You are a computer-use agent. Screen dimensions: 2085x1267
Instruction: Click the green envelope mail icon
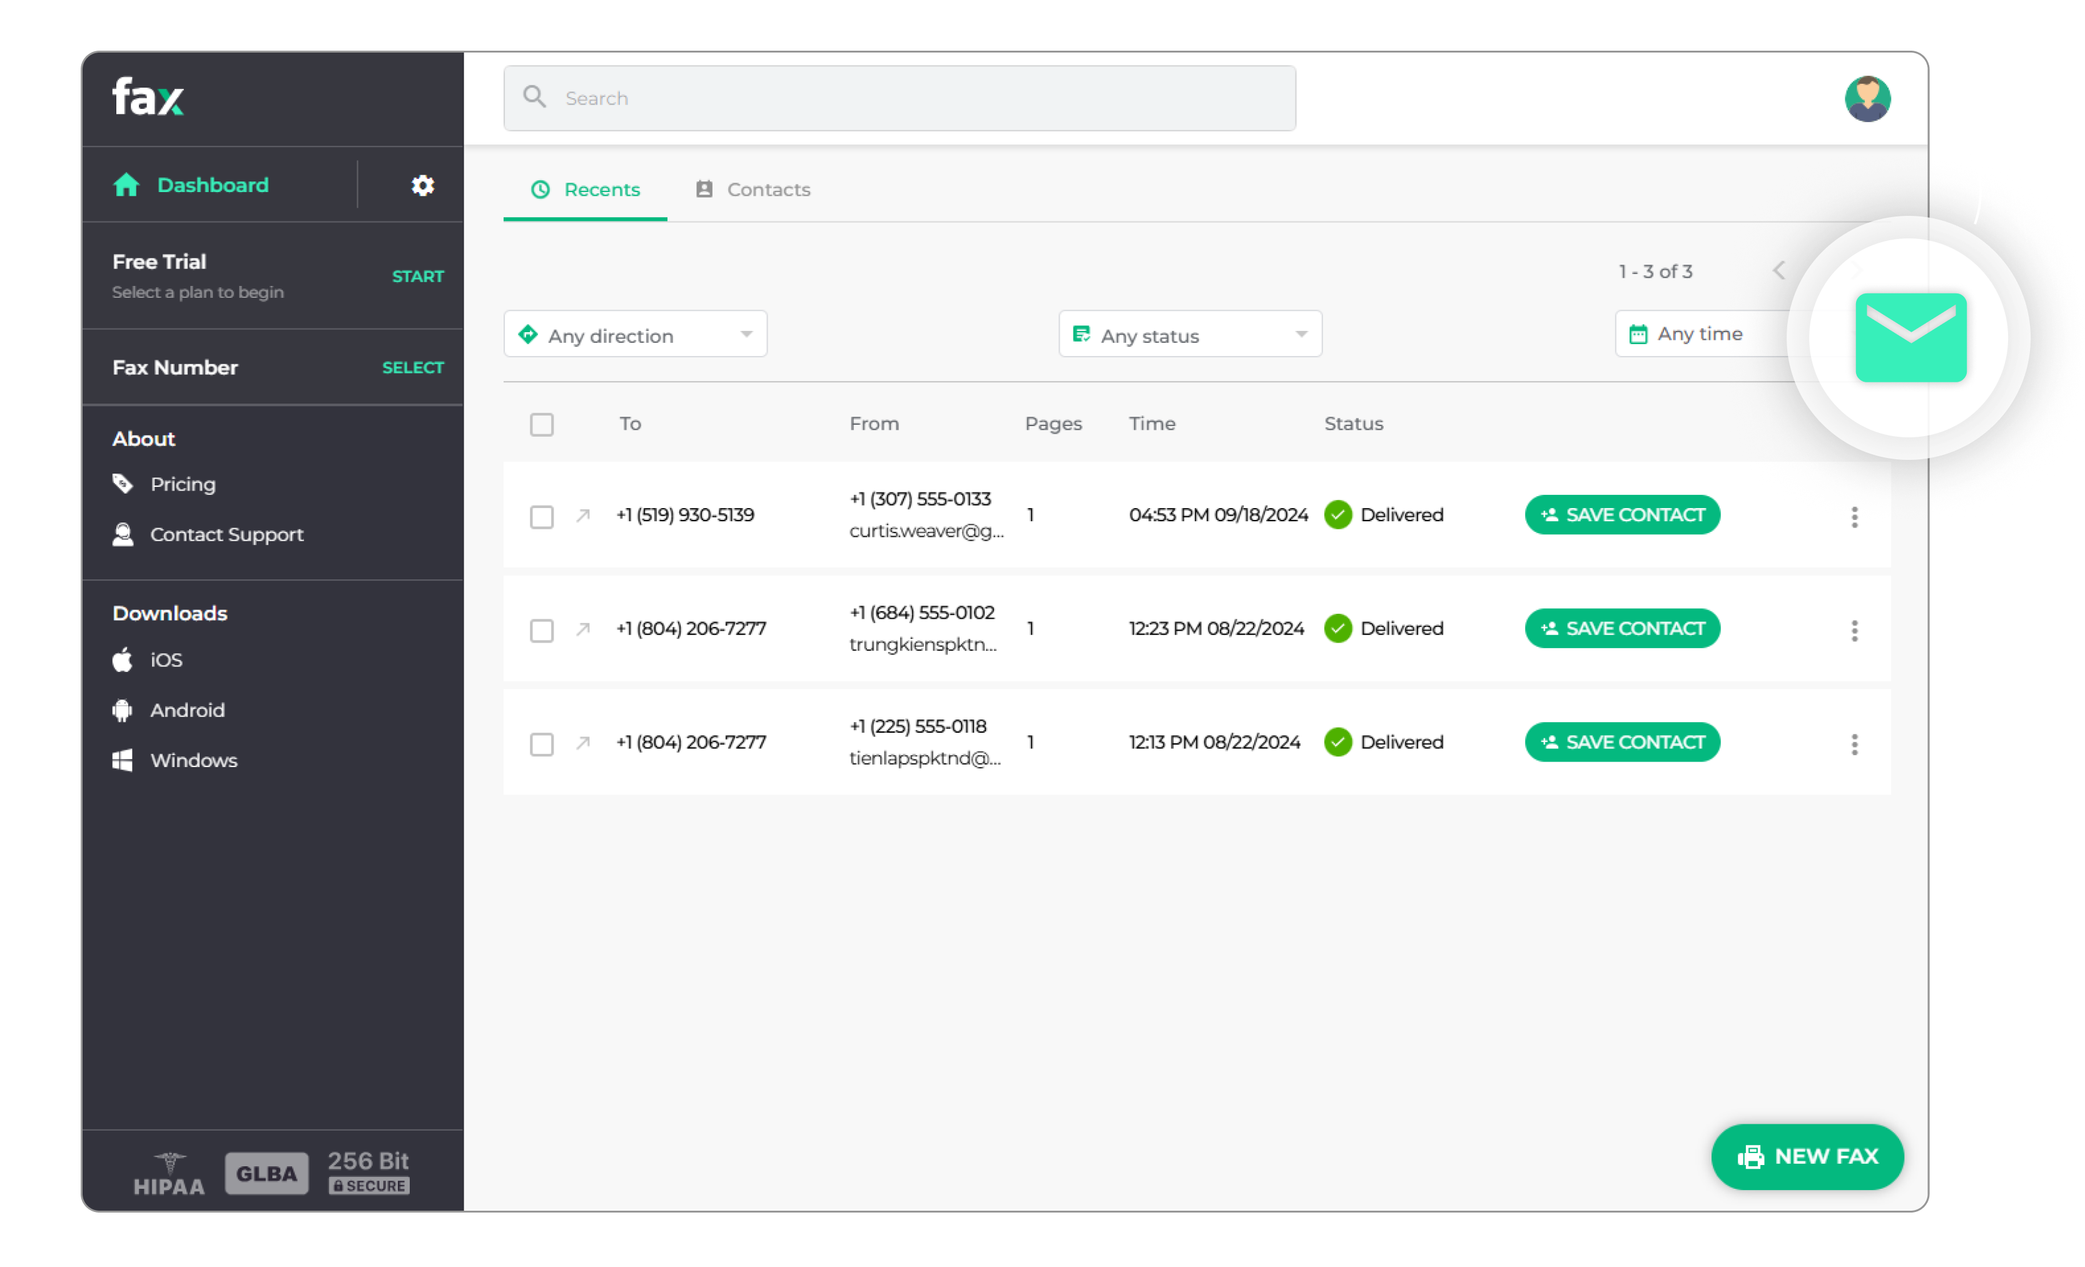click(1910, 337)
